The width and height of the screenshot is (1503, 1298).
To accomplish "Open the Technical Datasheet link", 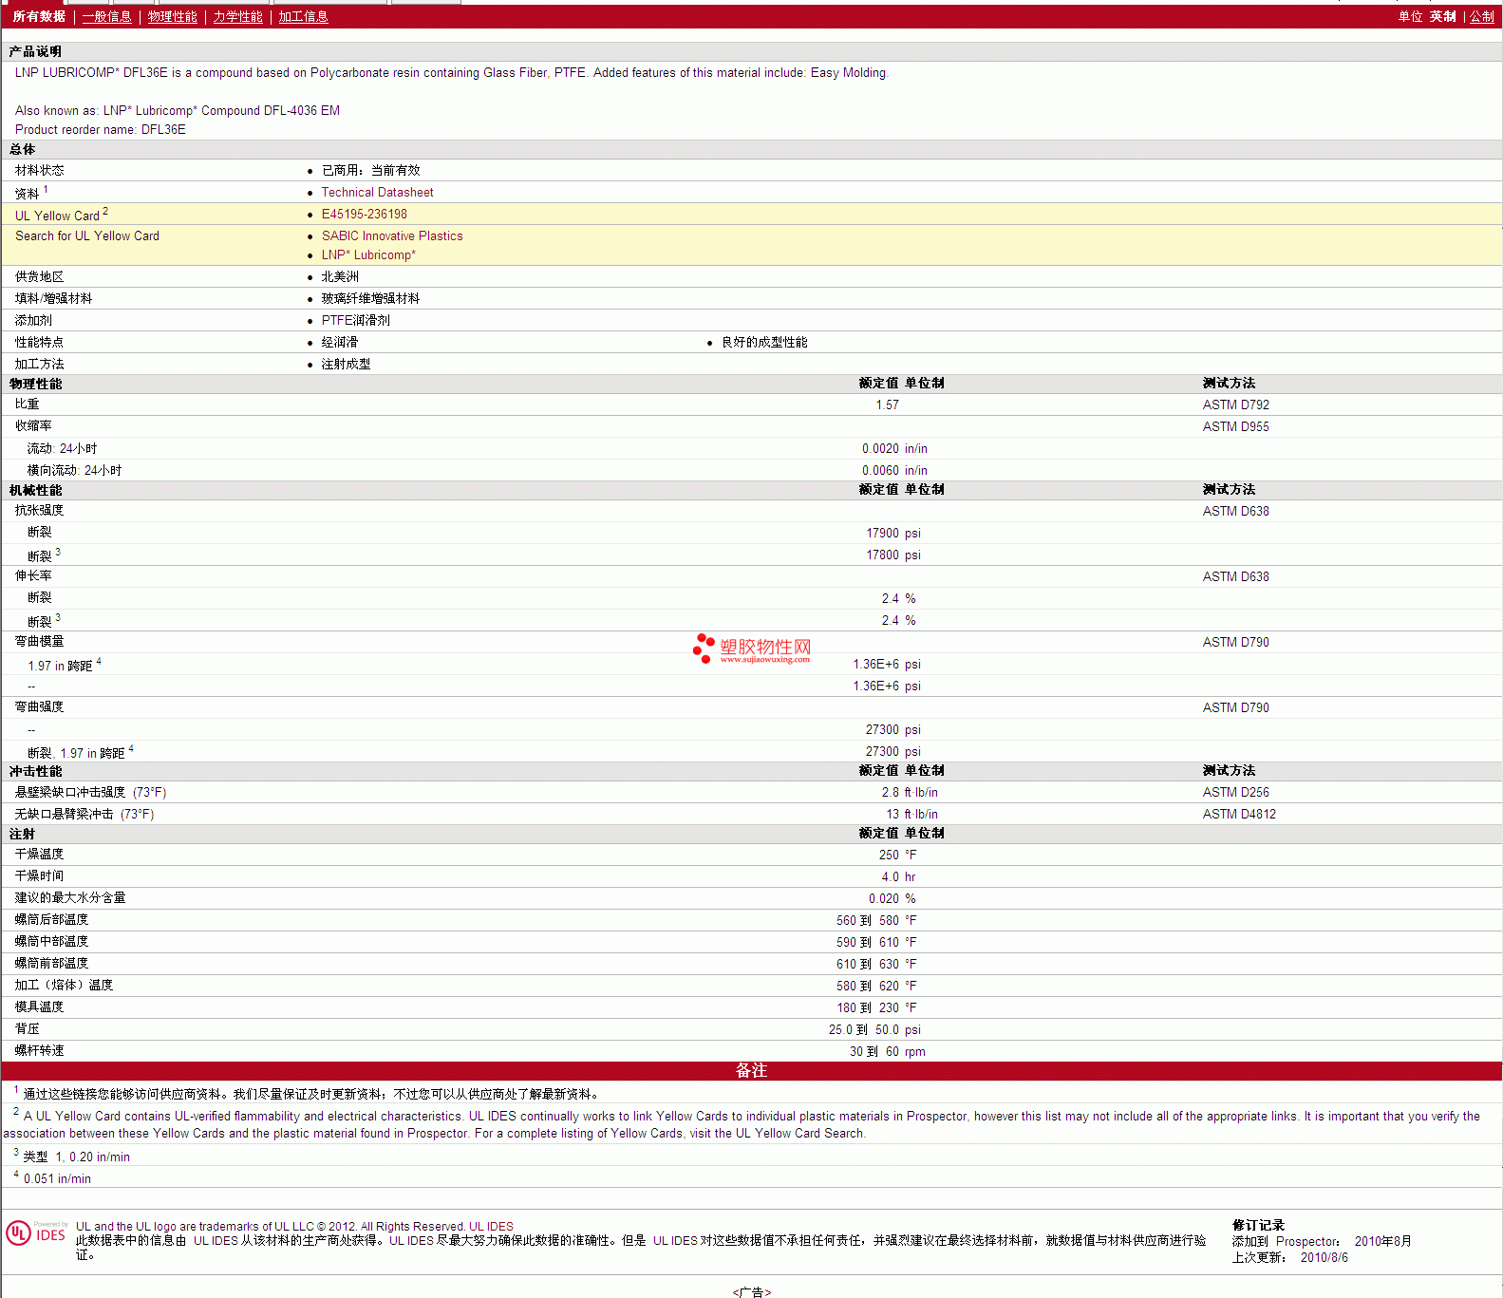I will pyautogui.click(x=377, y=193).
